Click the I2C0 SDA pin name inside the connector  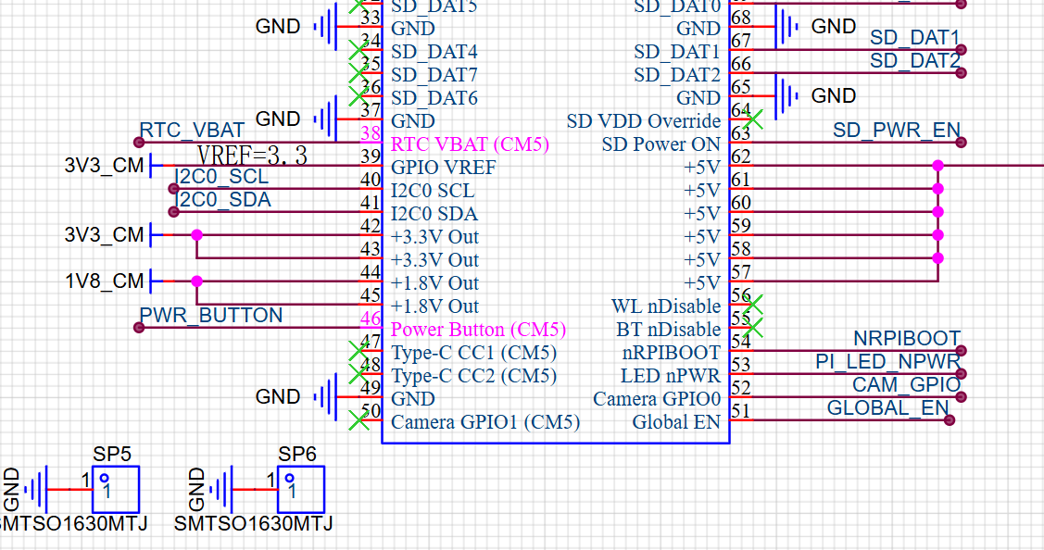[434, 215]
